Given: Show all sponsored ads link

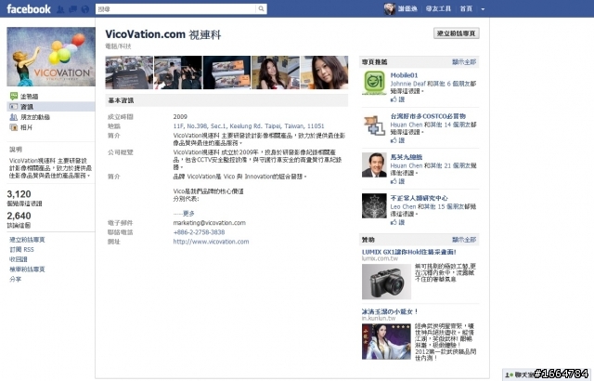Looking at the screenshot, I should click(x=464, y=240).
